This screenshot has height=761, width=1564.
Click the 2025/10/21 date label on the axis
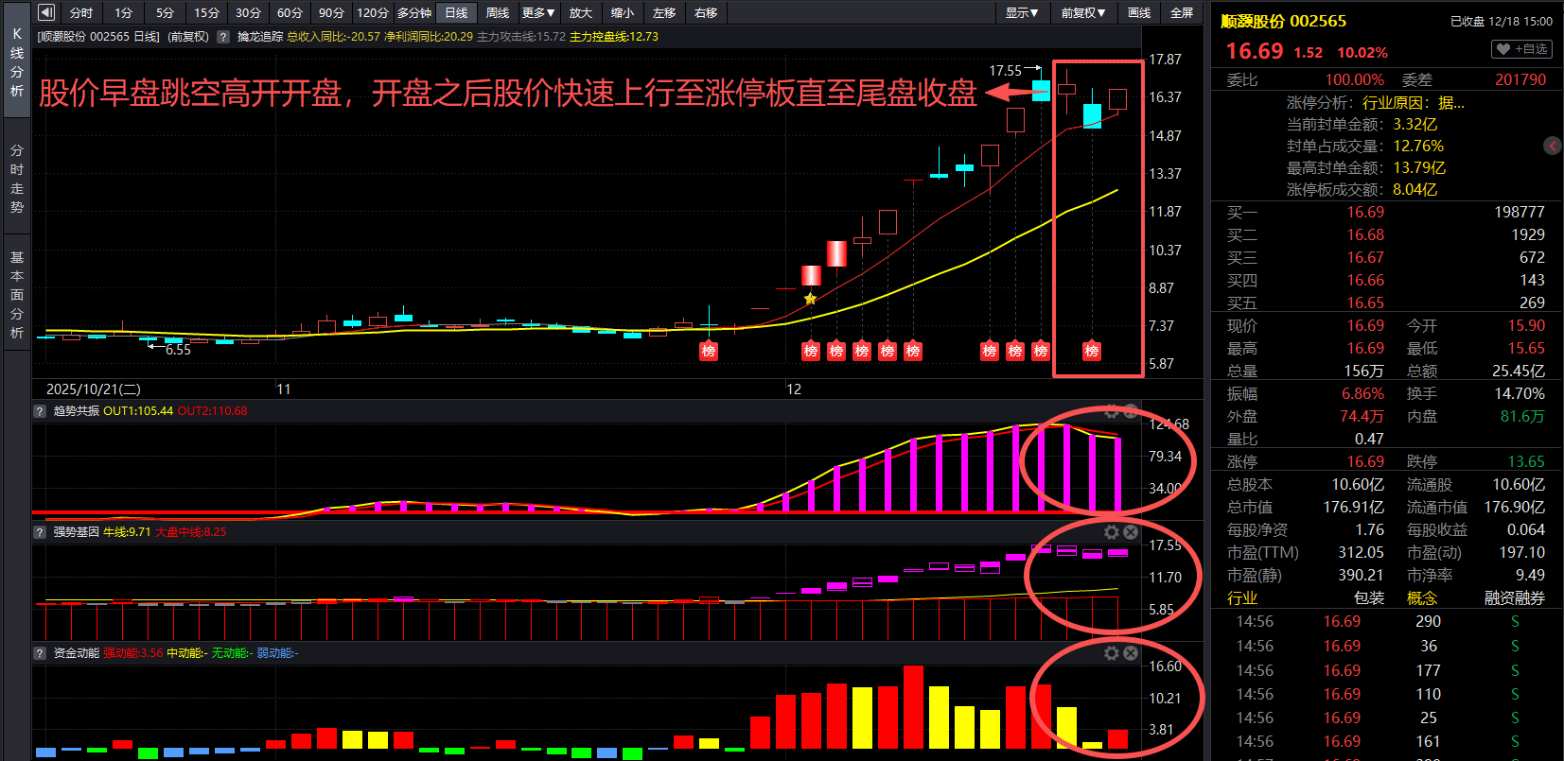[x=94, y=389]
